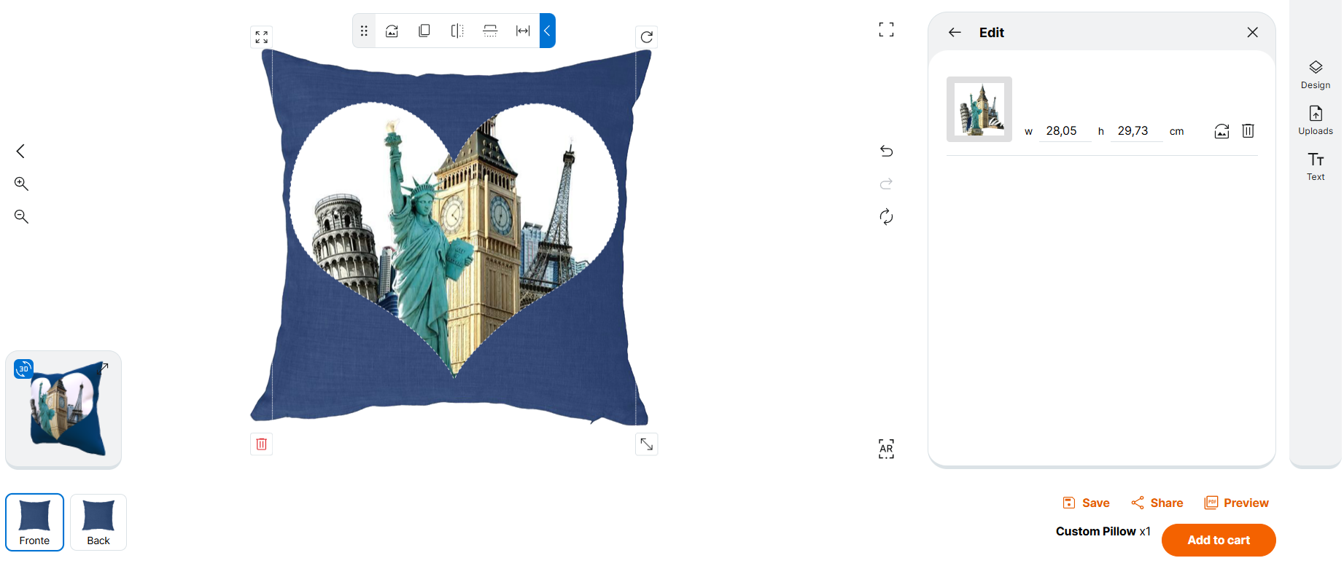Delete image using Edit panel trash icon
Screen dimensions: 1344x566
1248,131
